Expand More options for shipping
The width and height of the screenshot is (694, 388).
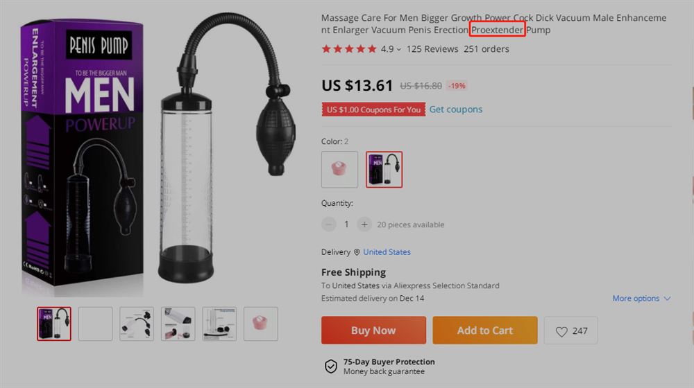coord(641,299)
